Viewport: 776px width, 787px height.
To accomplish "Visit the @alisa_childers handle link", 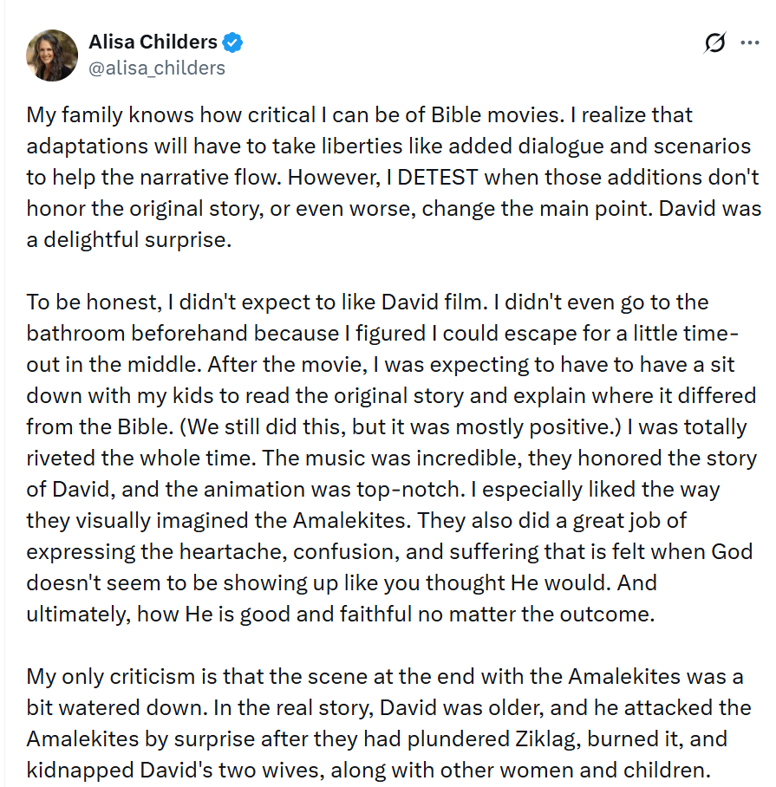I will [x=156, y=68].
